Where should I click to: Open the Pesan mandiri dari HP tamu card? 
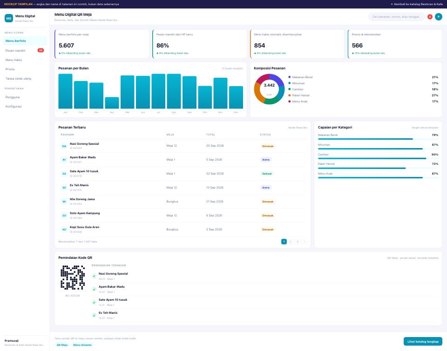[x=200, y=44]
